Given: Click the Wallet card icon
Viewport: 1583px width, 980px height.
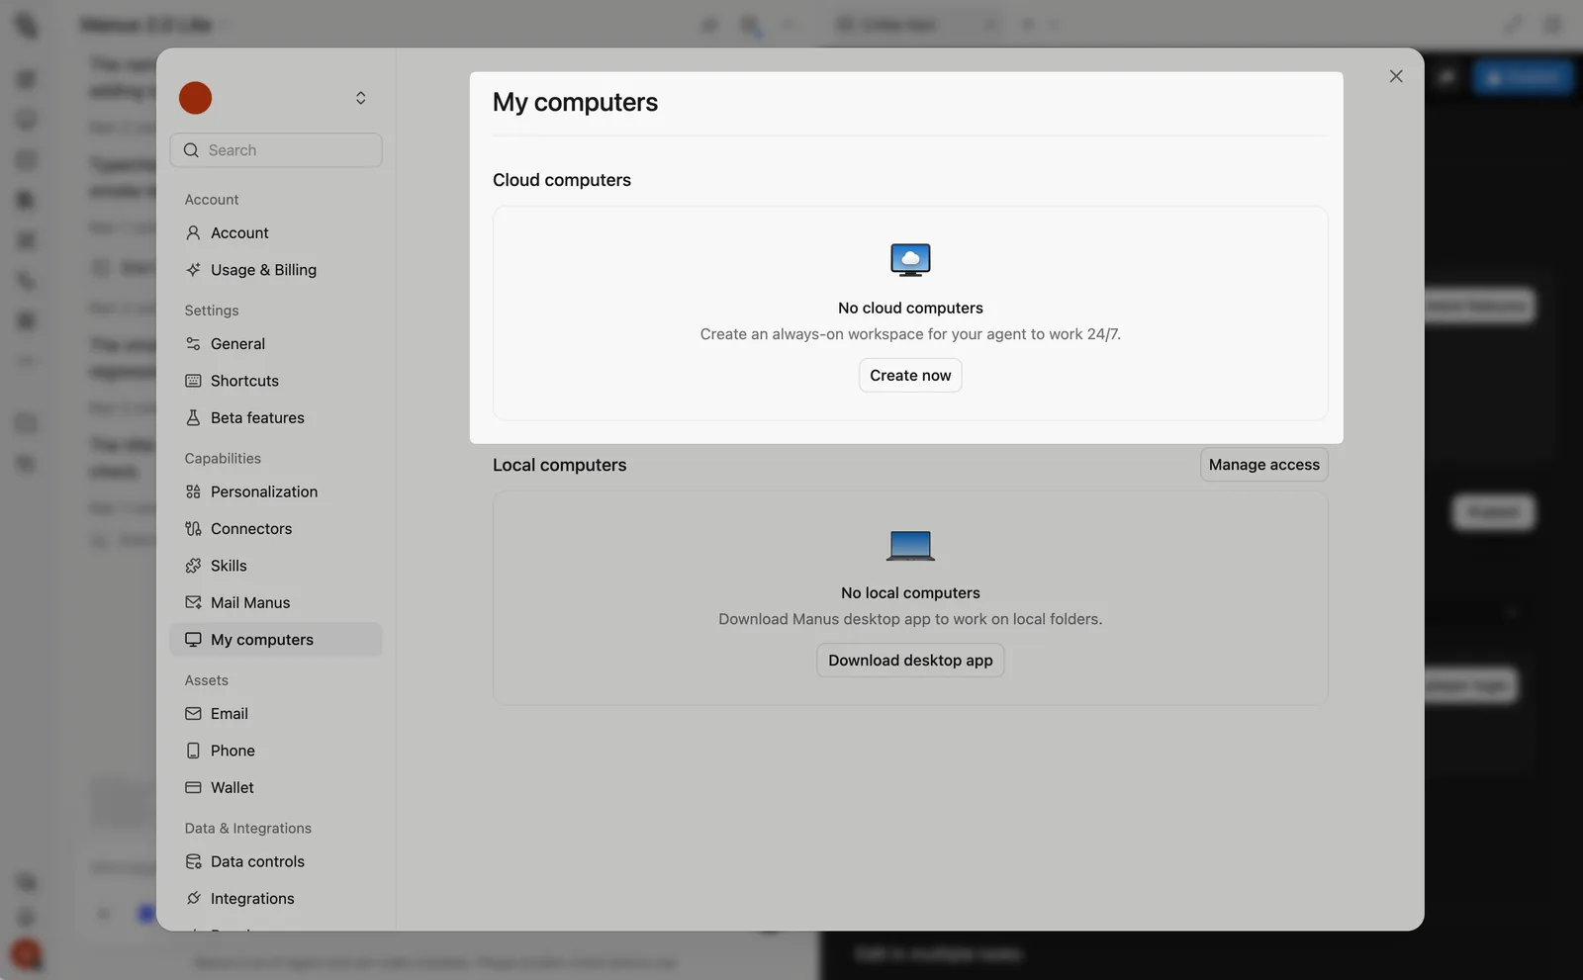Looking at the screenshot, I should coord(193,787).
